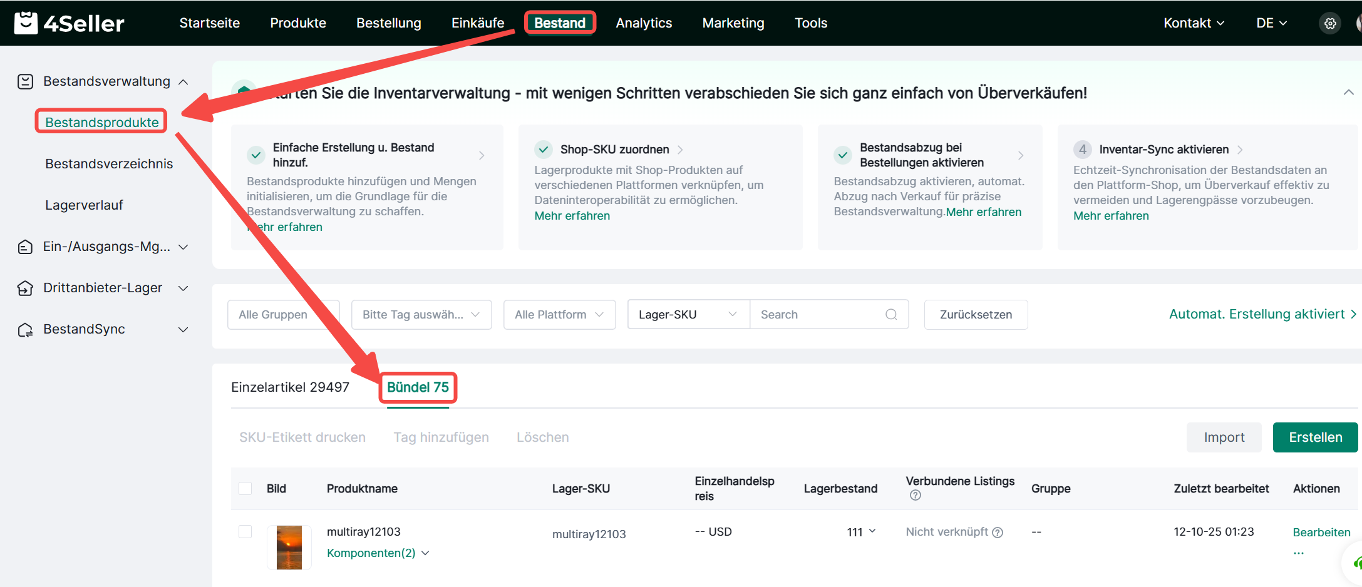Click the multiray12103 product thumbnail

coord(289,547)
